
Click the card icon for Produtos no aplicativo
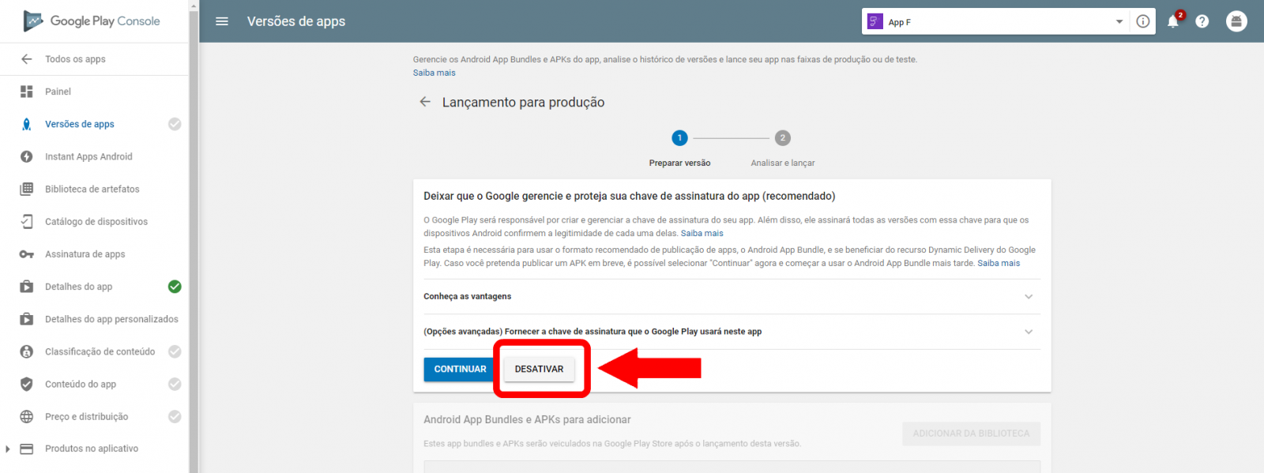(27, 449)
